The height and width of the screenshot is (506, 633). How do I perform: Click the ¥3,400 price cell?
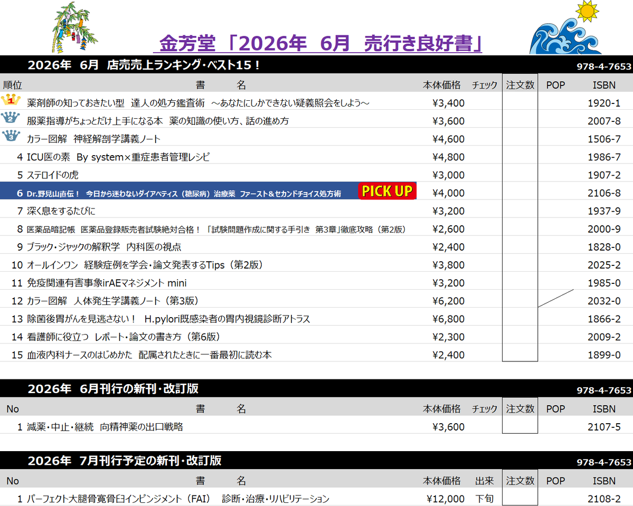pos(449,103)
